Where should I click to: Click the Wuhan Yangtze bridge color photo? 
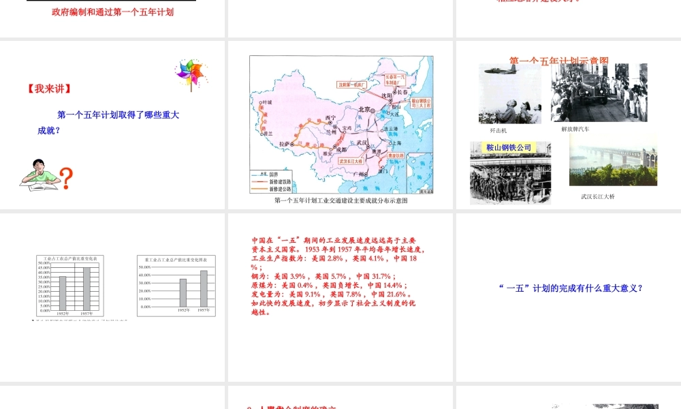[614, 160]
